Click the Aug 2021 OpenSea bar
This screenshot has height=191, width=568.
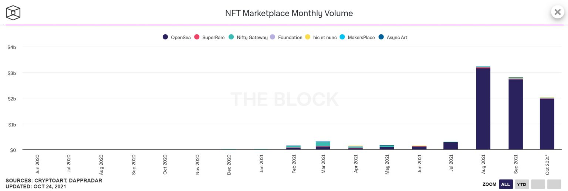coord(483,109)
